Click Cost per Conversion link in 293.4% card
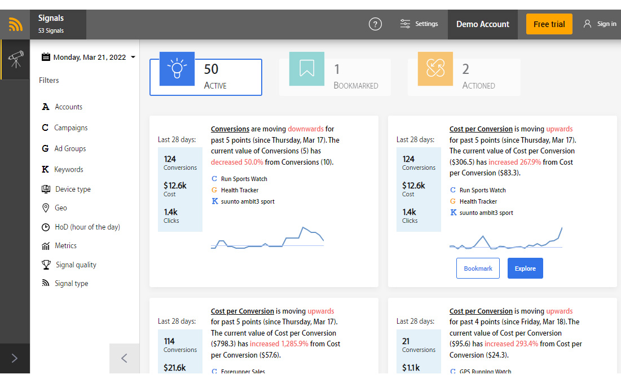The height and width of the screenshot is (383, 621). point(481,311)
